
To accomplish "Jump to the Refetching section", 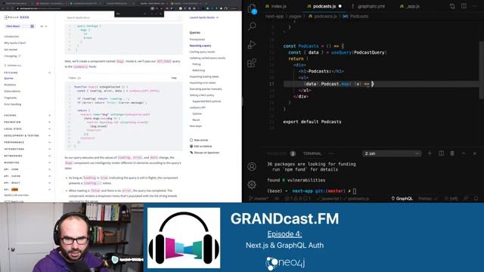I will 198,70.
